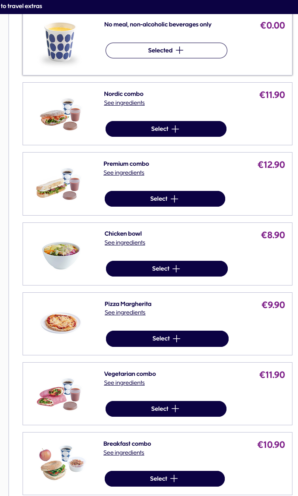The height and width of the screenshot is (496, 298).
Task: Click the Nordic combo sandwich photo
Action: (60, 114)
